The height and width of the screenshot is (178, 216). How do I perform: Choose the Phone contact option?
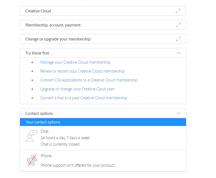[46, 156]
